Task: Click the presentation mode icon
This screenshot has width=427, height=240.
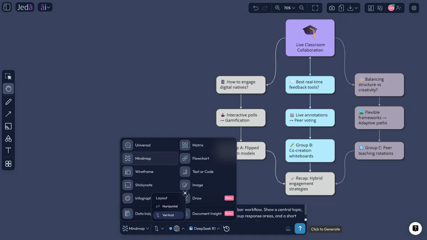Action: tap(380, 8)
